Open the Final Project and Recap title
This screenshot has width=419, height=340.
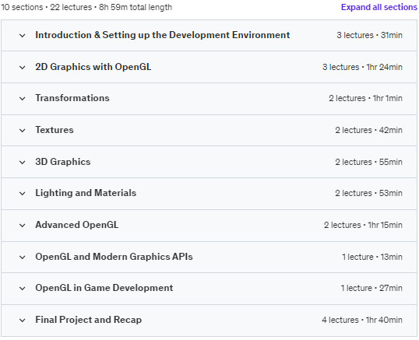tap(89, 320)
